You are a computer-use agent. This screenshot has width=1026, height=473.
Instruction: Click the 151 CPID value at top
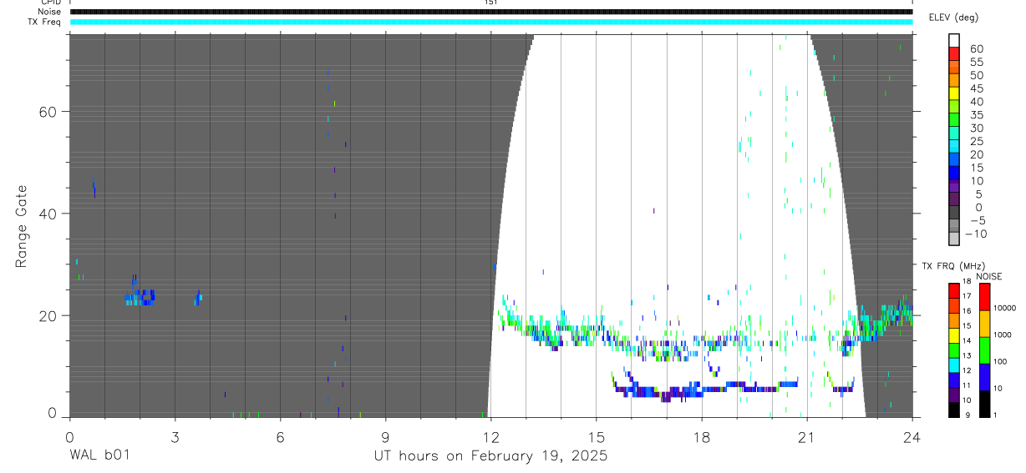491,3
